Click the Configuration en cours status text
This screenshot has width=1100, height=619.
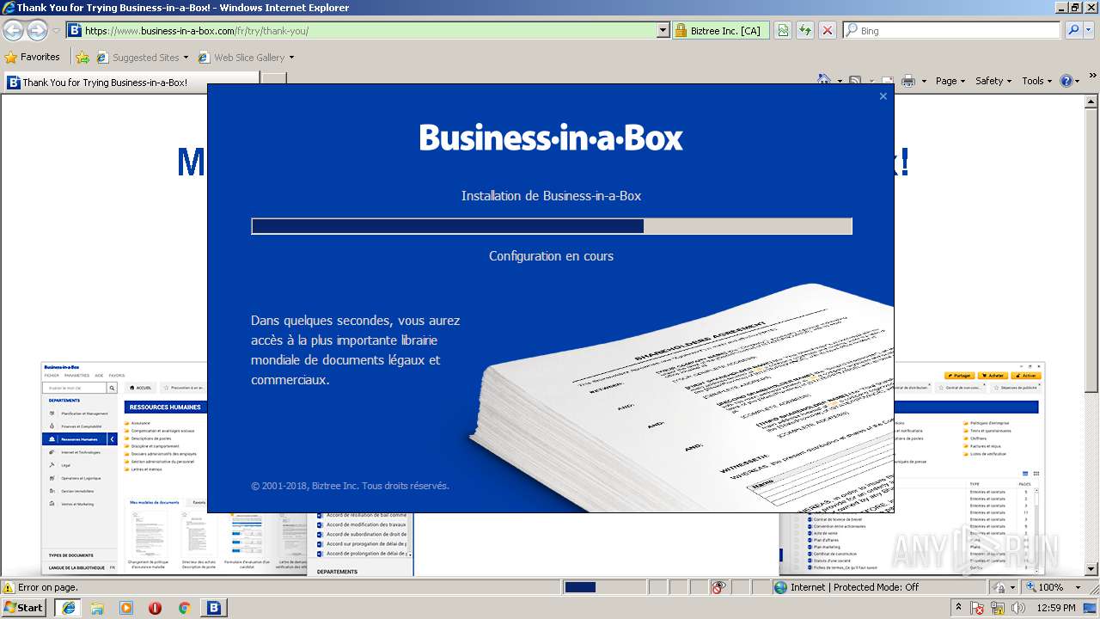click(x=551, y=256)
